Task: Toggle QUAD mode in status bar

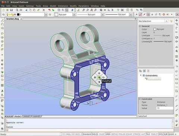Action: tap(171, 134)
